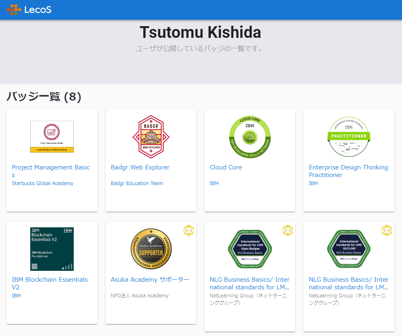This screenshot has height=336, width=402.
Task: Open the Open Badges LMS standards badge image
Action: (x=250, y=249)
